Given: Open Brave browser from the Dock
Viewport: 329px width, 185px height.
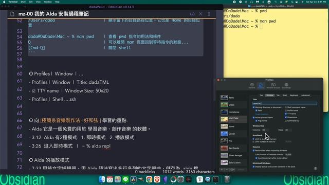Looking at the screenshot, I should tap(157, 179).
